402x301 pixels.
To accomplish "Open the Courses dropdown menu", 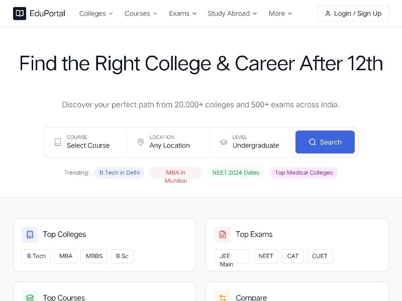I will point(141,14).
